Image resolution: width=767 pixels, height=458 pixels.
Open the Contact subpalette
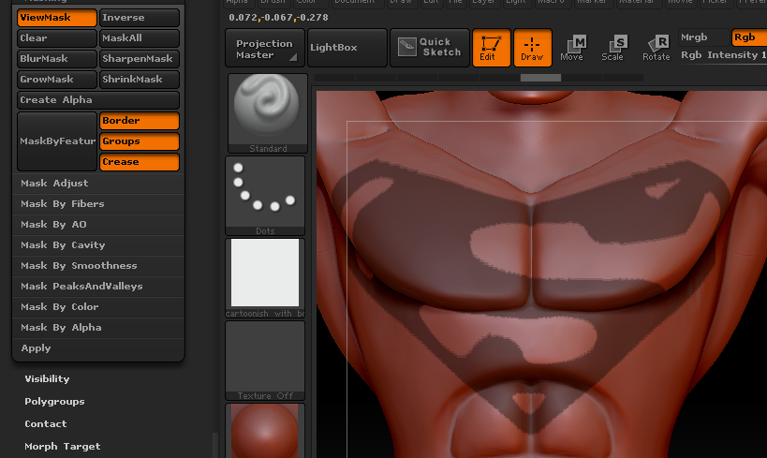point(46,424)
